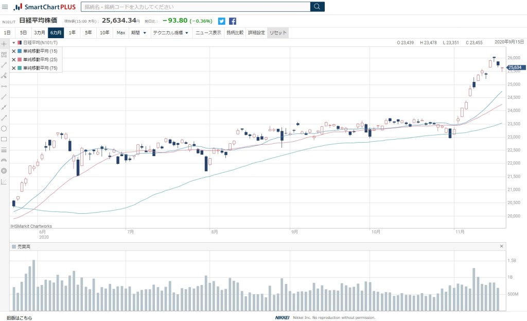Click the リセット button
527x321 pixels.
(277, 33)
